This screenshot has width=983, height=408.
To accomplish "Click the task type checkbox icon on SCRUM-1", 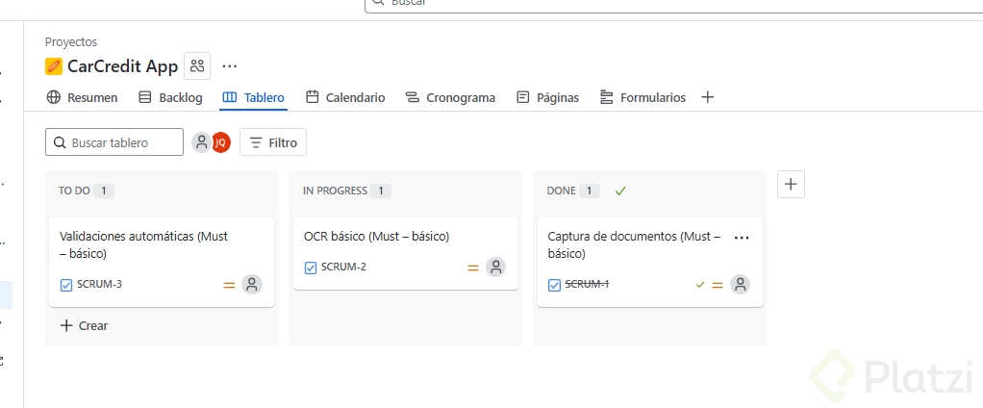I will [x=554, y=285].
